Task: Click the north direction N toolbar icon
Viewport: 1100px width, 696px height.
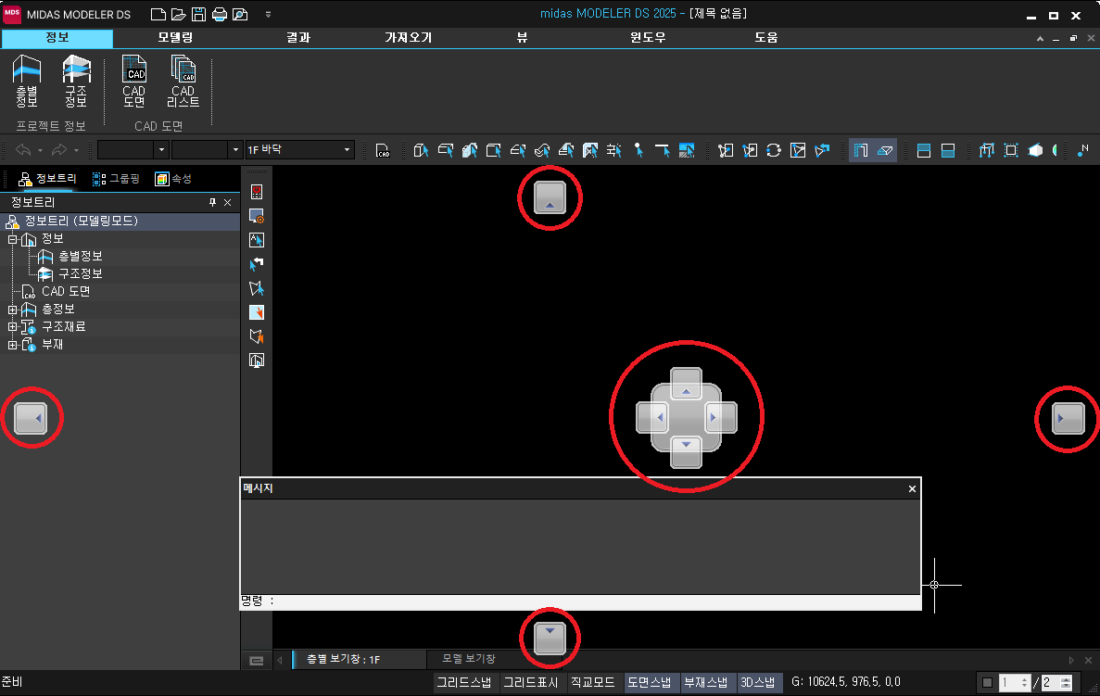Action: [1083, 150]
